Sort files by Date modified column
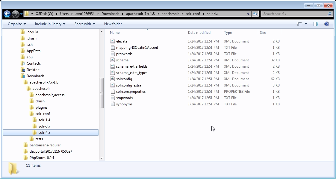This screenshot has height=179, width=336. 199,33
